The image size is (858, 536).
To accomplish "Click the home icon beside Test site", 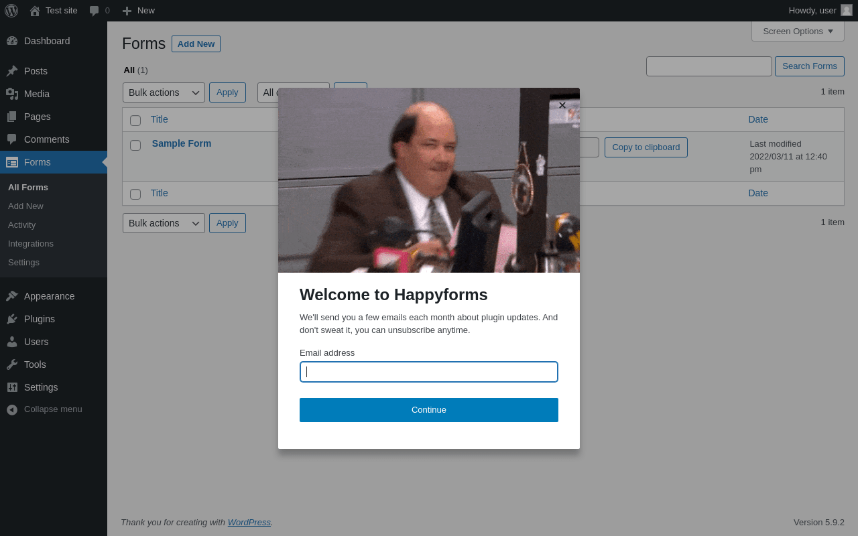I will tap(35, 11).
